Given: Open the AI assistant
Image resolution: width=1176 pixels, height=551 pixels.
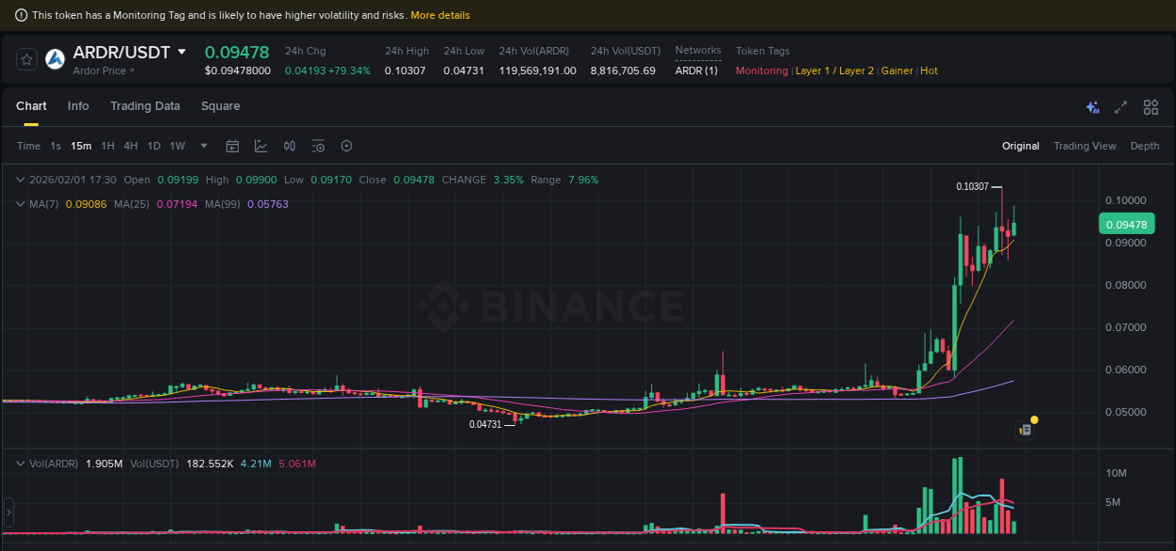Looking at the screenshot, I should 1092,107.
